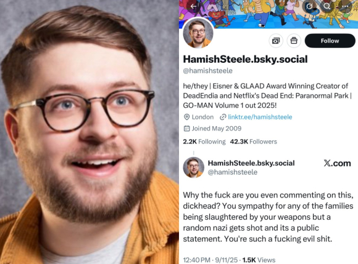Open the large profile avatar picture
The image size is (358, 264).
198,33
